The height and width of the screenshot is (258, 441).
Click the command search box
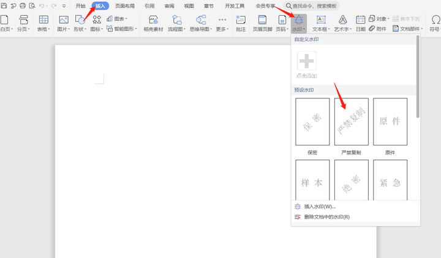pos(311,6)
